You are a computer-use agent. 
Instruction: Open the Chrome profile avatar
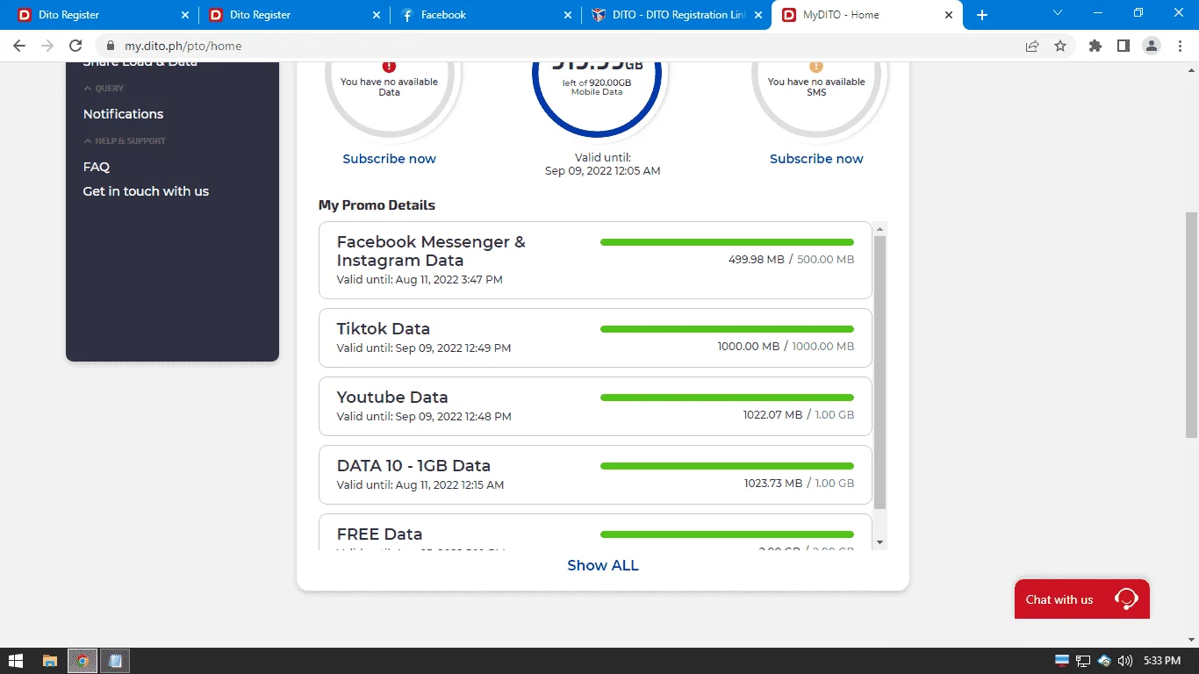[x=1152, y=46]
